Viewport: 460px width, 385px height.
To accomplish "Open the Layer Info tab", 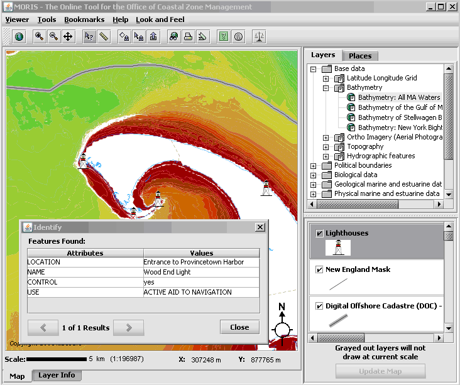I will click(x=57, y=376).
